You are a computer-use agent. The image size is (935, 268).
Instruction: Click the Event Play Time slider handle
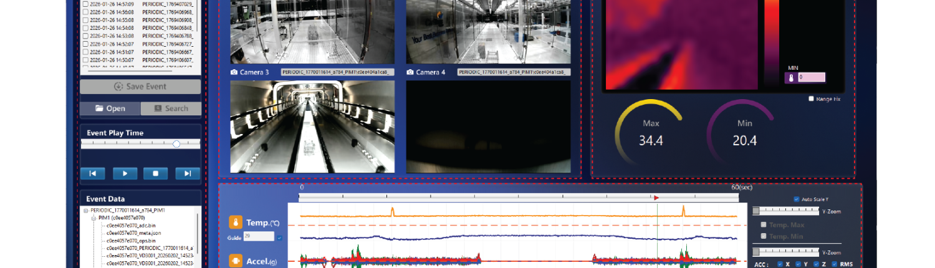click(x=176, y=144)
